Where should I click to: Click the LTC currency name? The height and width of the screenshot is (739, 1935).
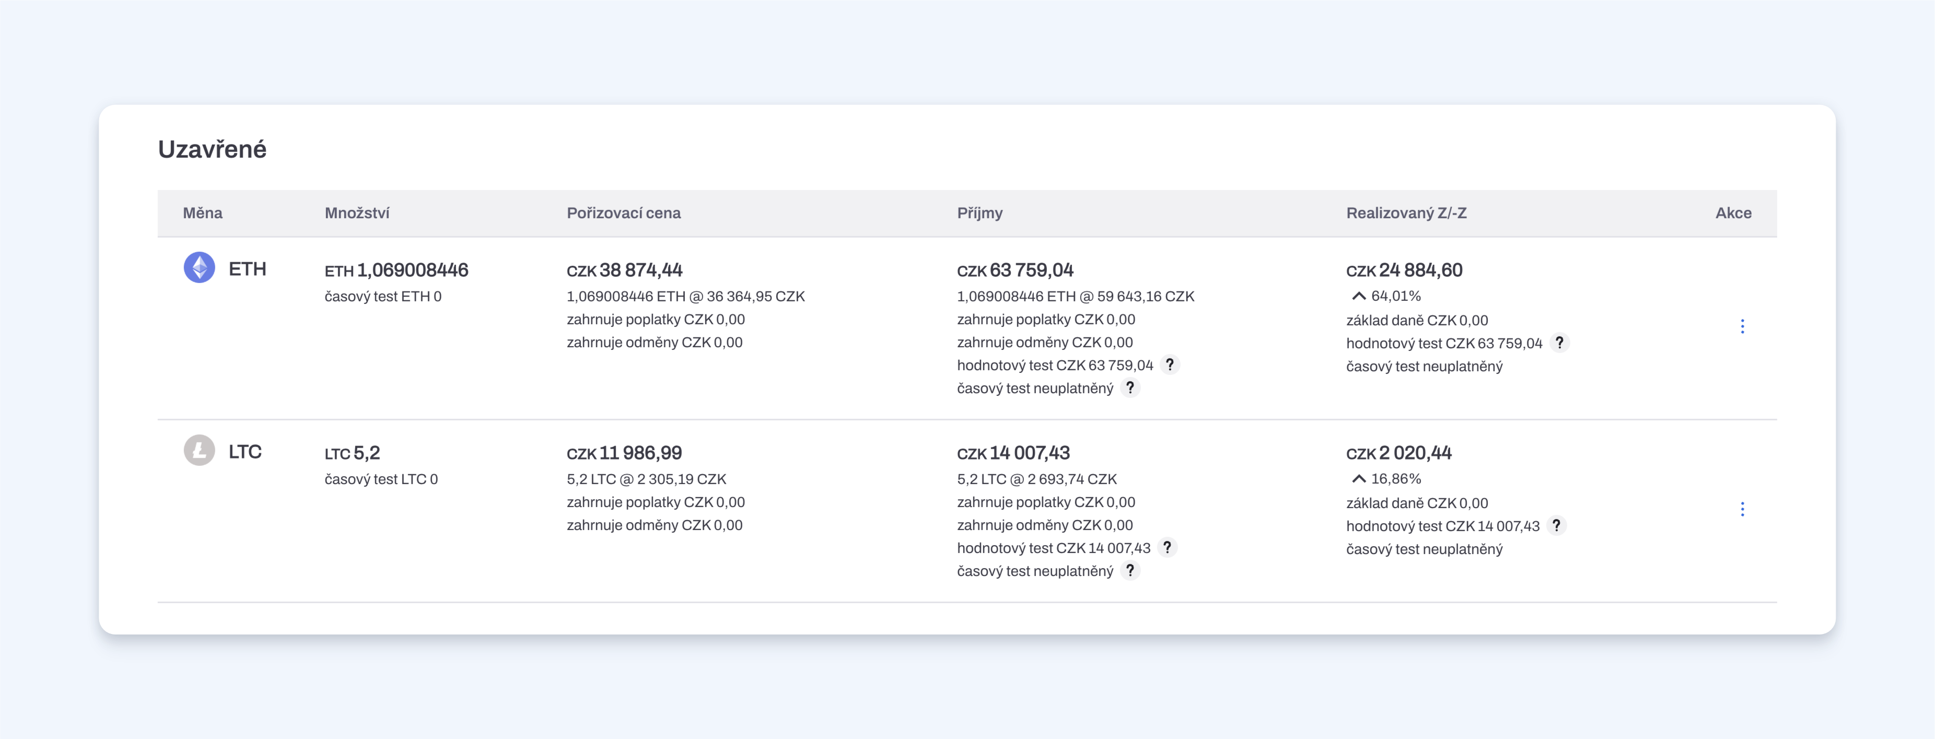pyautogui.click(x=245, y=451)
